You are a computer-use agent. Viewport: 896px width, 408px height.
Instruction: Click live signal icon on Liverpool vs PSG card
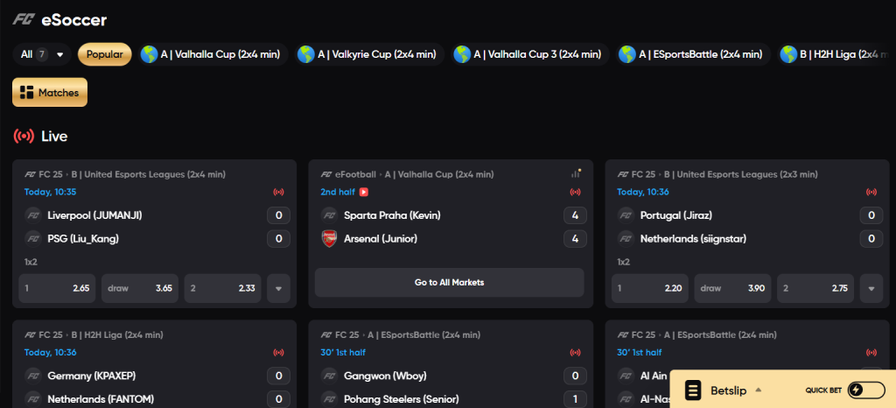tap(279, 192)
